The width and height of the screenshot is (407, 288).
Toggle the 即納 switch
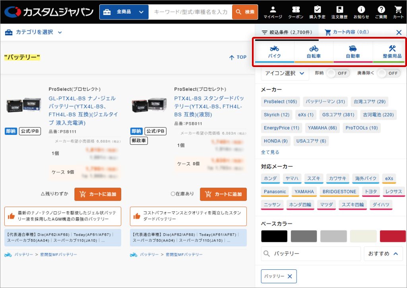click(338, 73)
